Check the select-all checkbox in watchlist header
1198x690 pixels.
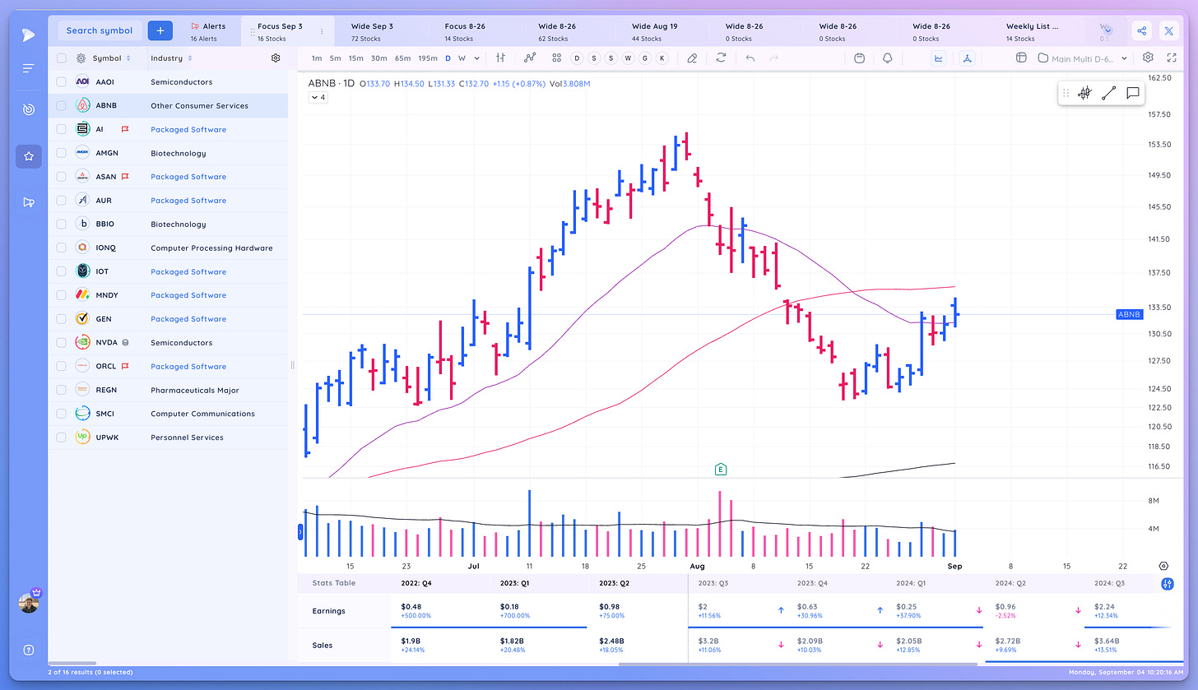click(61, 58)
